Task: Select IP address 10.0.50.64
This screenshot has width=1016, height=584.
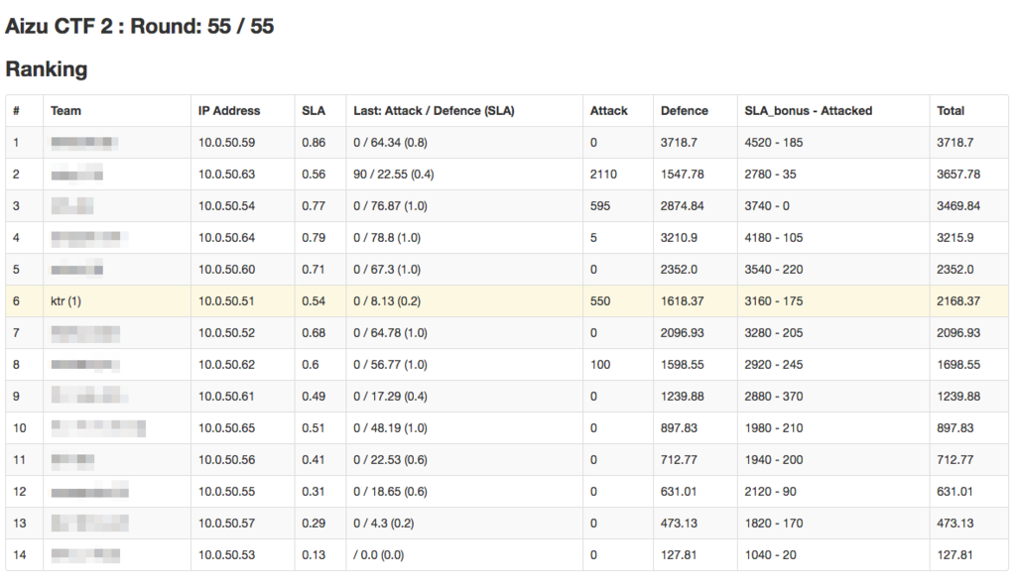Action: tap(226, 238)
